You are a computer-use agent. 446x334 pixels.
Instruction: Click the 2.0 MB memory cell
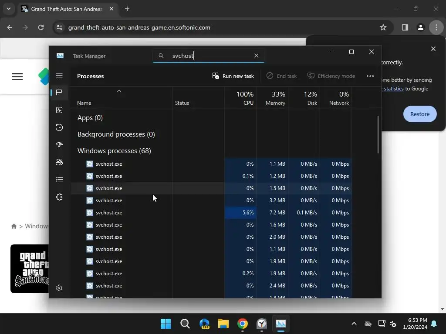pyautogui.click(x=272, y=237)
